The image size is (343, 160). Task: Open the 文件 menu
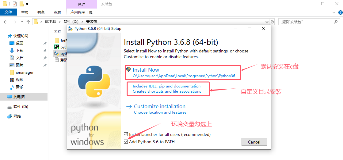coord(8,12)
